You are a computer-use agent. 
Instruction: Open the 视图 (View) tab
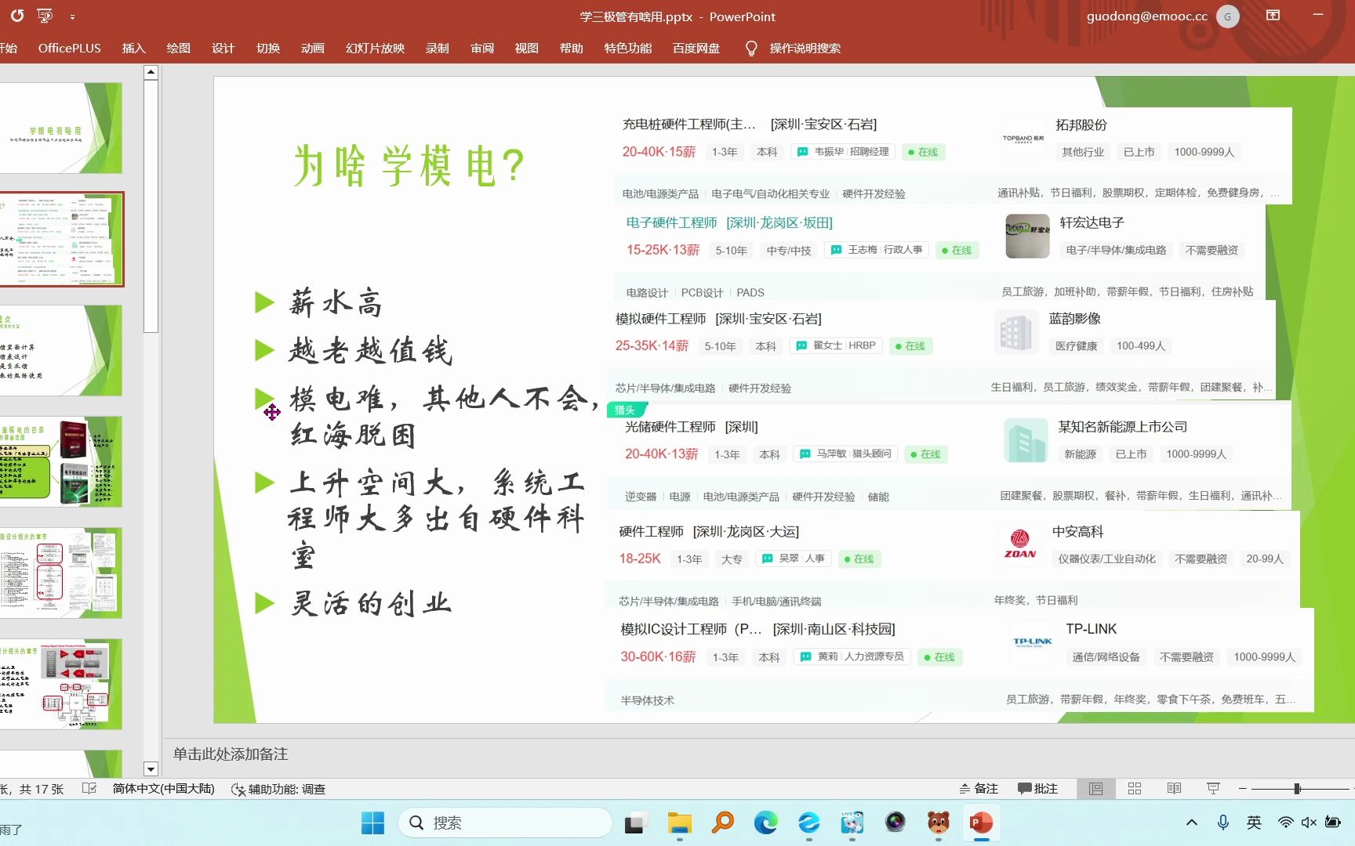pyautogui.click(x=527, y=49)
